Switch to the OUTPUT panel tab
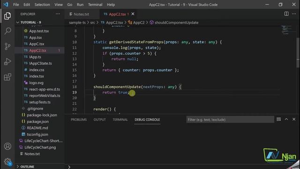 click(x=99, y=120)
